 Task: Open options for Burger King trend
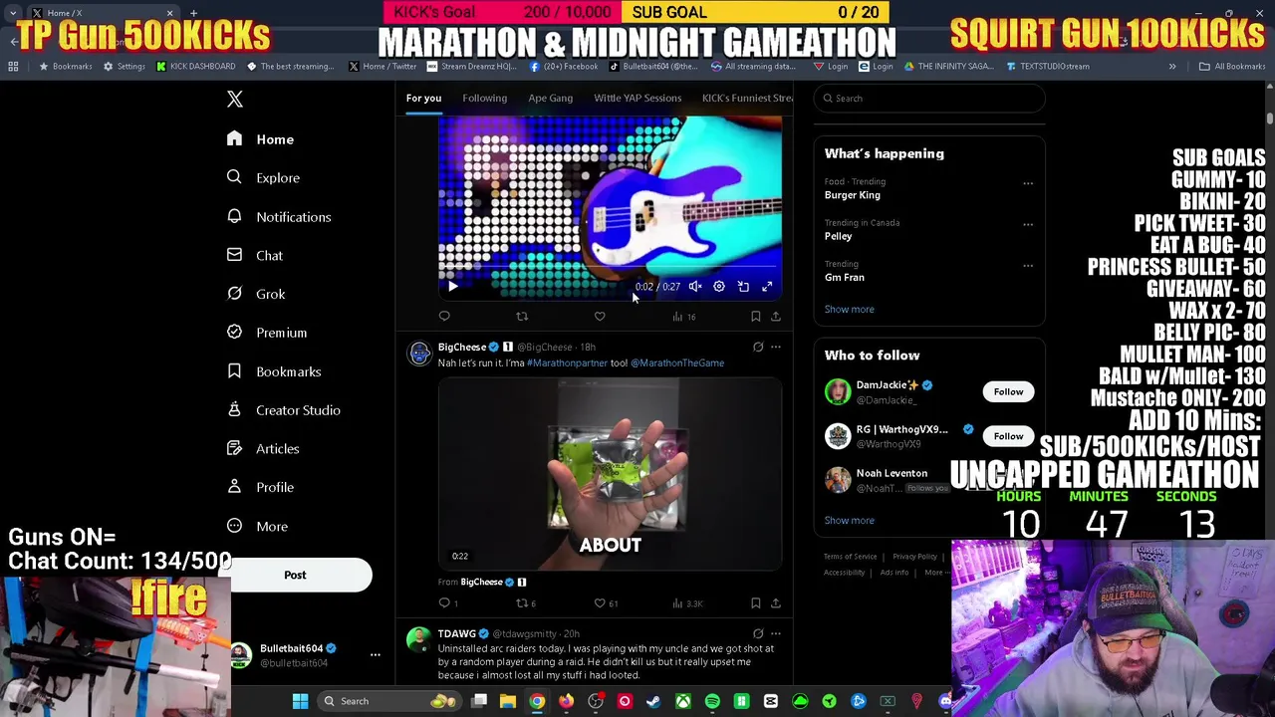1028,183
